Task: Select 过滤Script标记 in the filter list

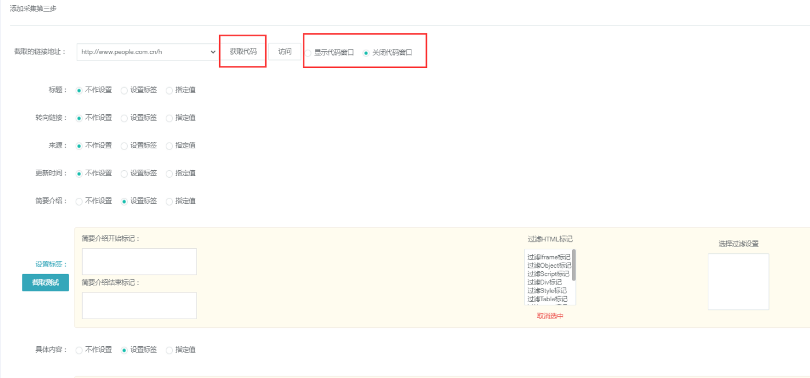Action: (548, 274)
